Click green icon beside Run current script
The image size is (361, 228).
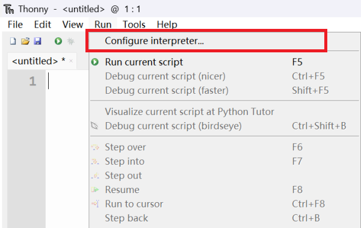[x=95, y=62]
